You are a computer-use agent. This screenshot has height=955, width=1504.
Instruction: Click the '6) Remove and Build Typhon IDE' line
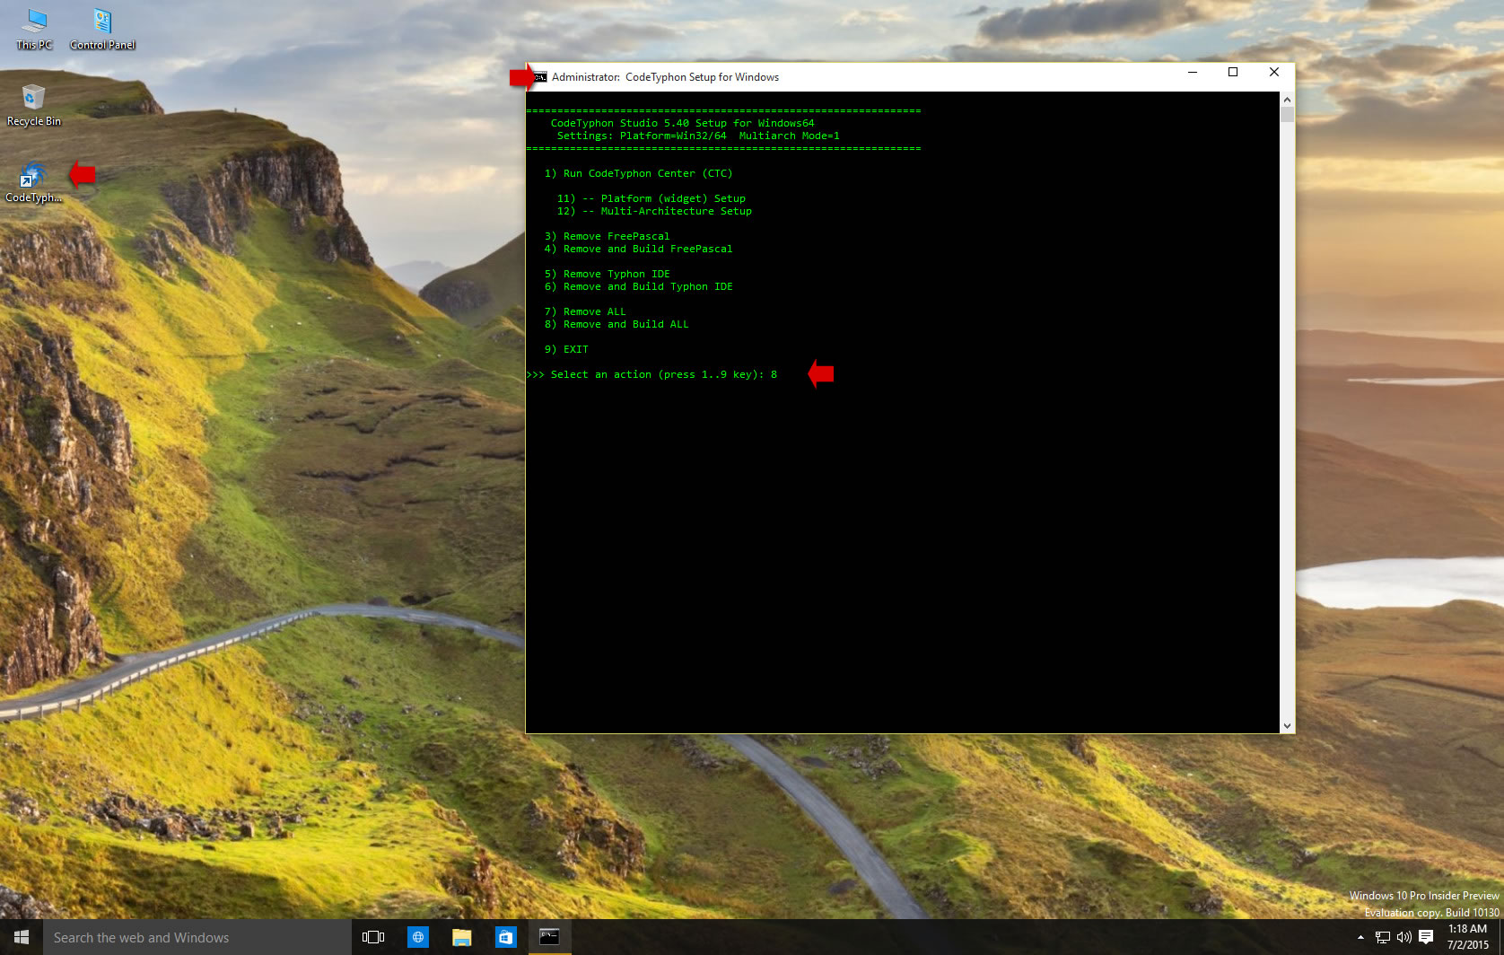click(x=638, y=286)
